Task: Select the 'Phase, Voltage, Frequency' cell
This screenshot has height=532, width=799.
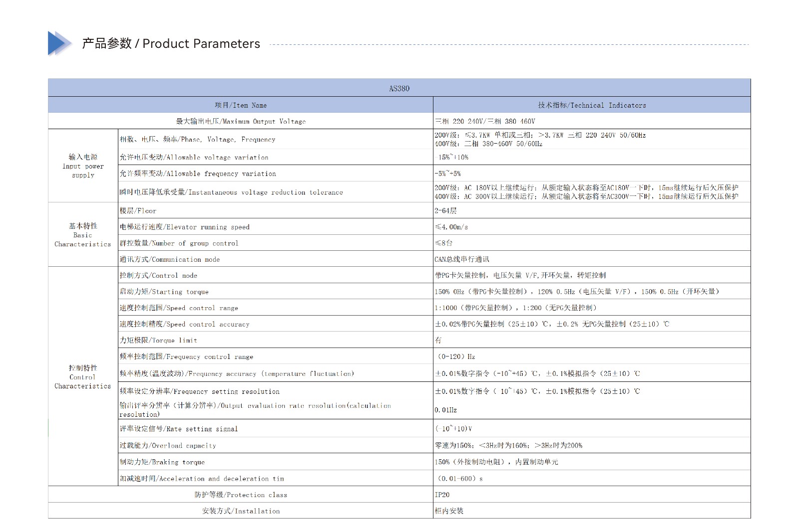Action: point(276,139)
